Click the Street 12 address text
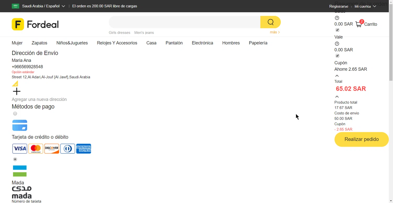This screenshot has height=203, width=393. pyautogui.click(x=51, y=77)
